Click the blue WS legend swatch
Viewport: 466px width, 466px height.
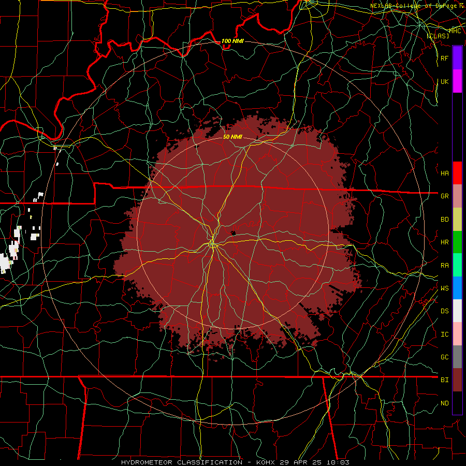pos(457,288)
